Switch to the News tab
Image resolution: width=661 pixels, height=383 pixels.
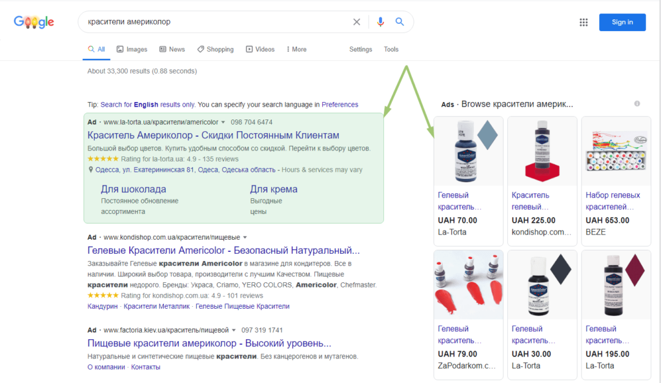tap(172, 49)
